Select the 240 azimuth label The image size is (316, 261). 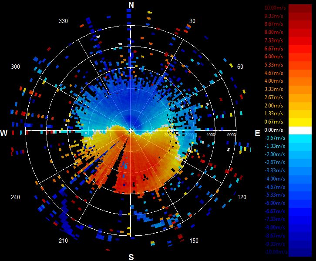coord(15,197)
